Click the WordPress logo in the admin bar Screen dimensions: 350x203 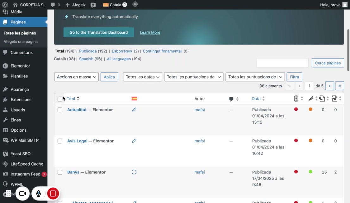click(x=5, y=5)
